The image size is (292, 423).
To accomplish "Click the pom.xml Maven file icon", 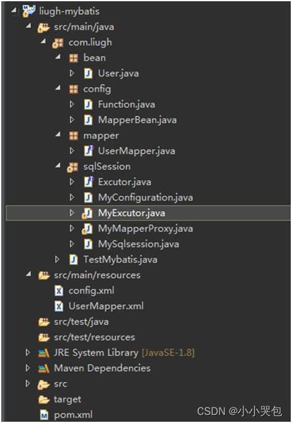I will pyautogui.click(x=44, y=415).
